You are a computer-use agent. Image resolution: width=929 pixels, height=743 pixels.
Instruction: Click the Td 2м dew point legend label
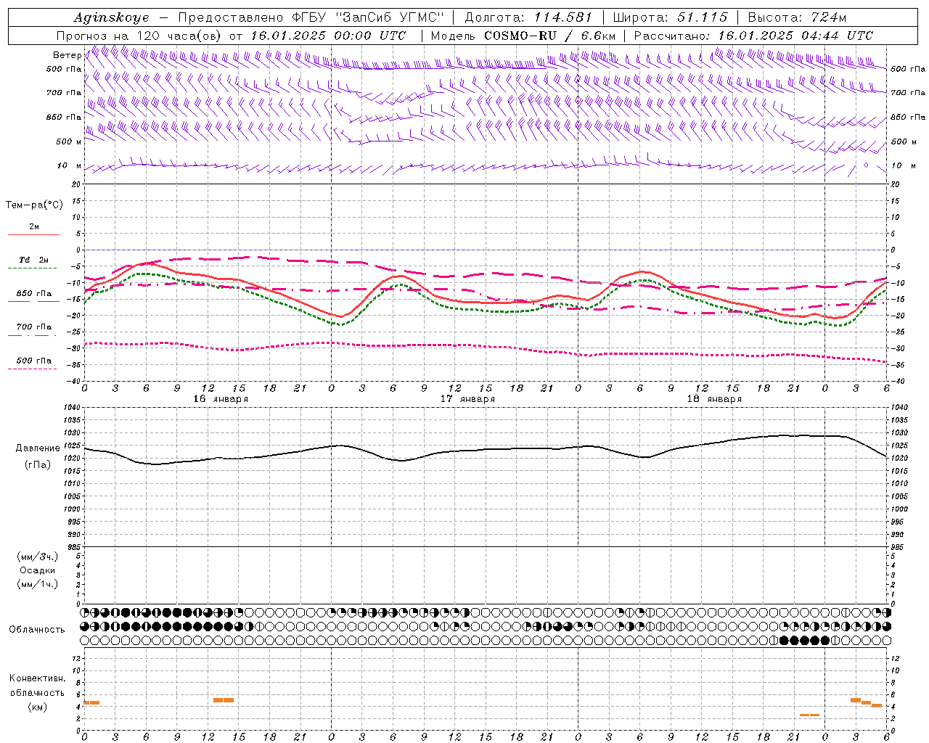point(34,260)
